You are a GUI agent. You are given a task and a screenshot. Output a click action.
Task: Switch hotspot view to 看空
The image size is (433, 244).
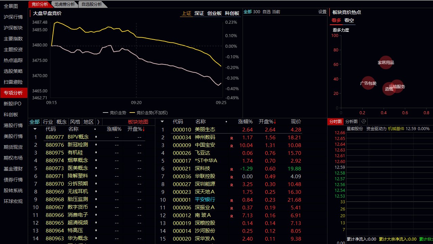[x=349, y=20]
